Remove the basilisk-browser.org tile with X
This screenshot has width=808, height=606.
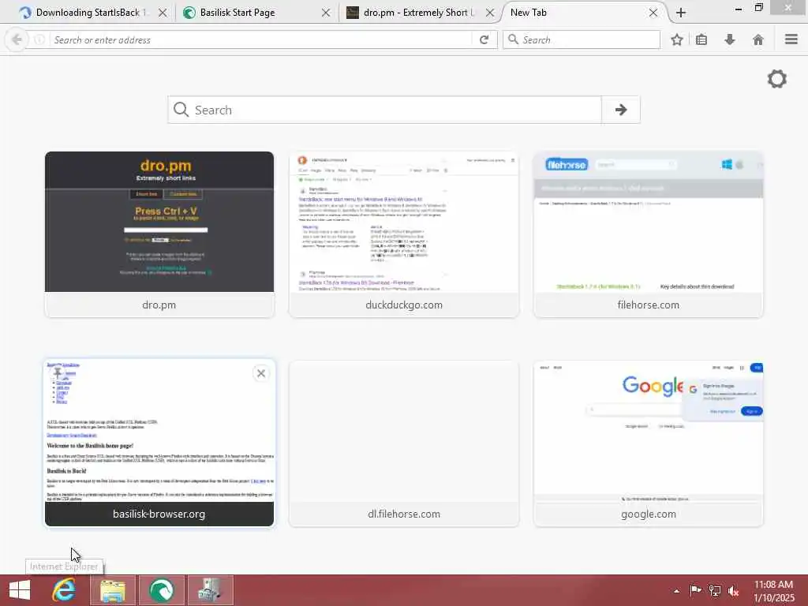[261, 373]
